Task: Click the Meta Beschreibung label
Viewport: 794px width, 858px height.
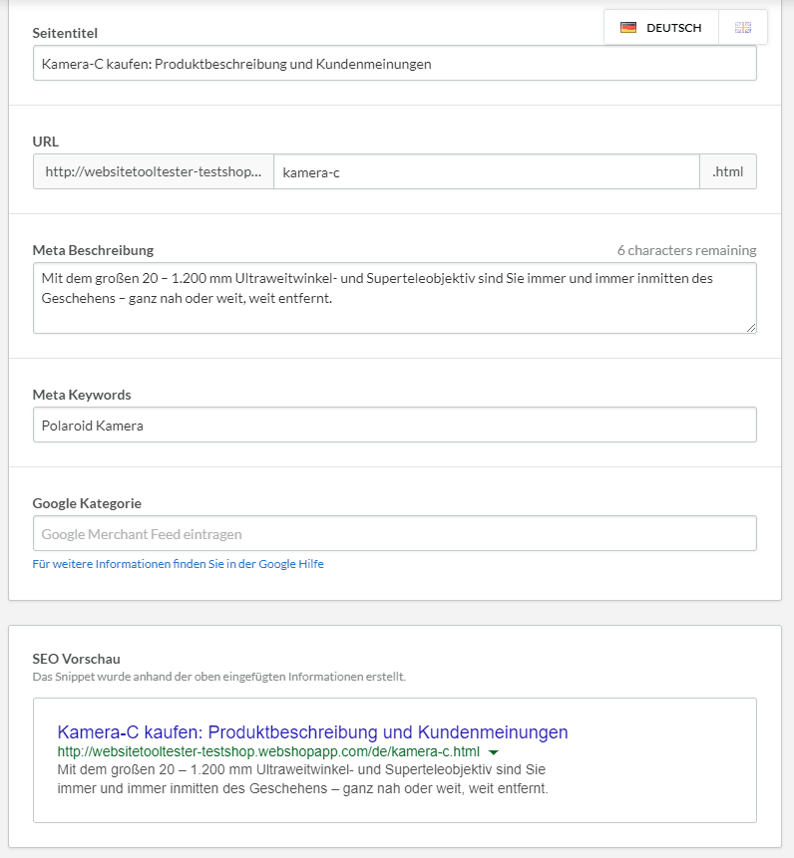Action: [93, 250]
